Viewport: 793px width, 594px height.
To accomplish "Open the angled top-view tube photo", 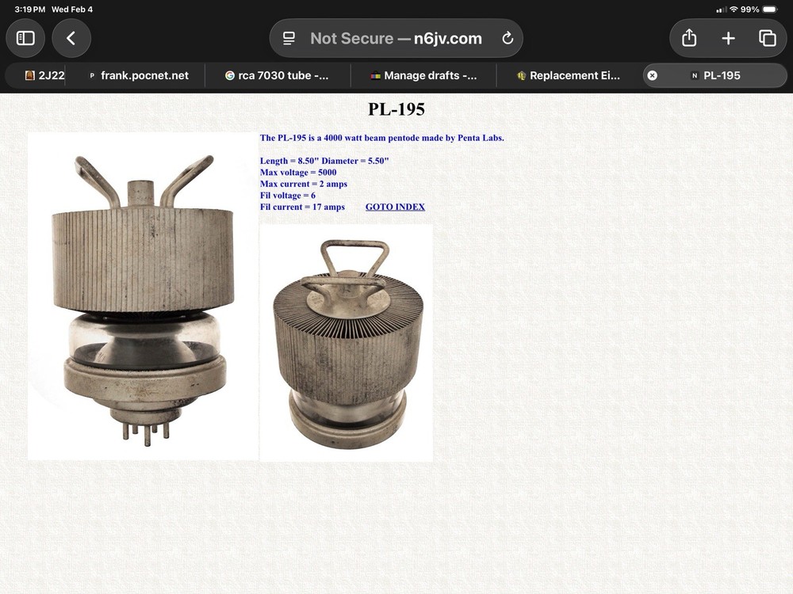I will pos(347,343).
